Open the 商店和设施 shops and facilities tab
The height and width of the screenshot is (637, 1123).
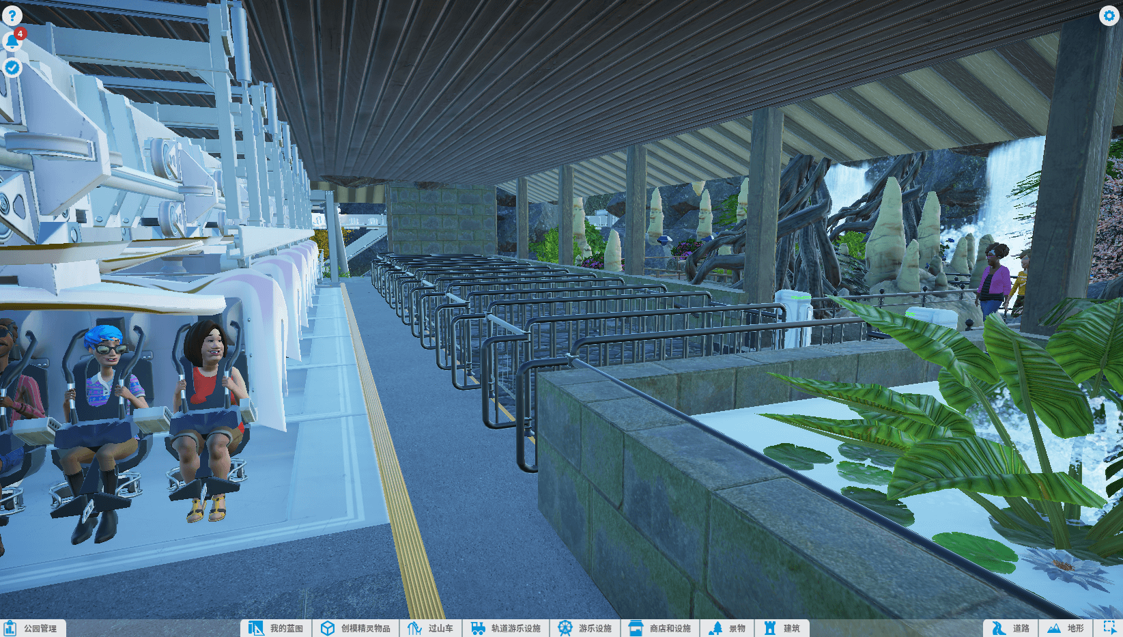tap(660, 628)
